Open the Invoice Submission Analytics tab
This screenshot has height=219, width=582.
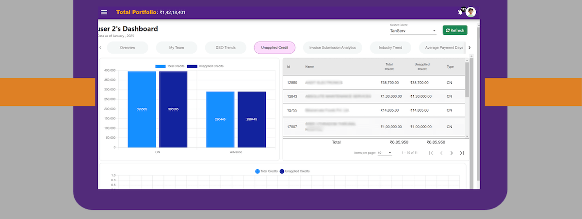[x=333, y=47]
